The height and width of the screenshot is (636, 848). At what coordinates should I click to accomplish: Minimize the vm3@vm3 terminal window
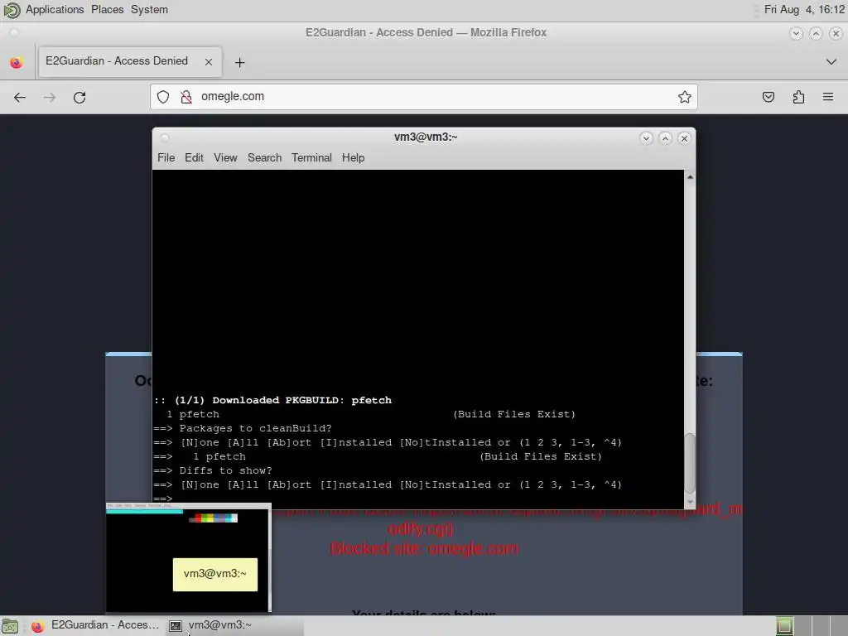[646, 138]
